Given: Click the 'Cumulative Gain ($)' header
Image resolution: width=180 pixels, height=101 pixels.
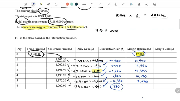Looking at the screenshot, I should click(x=112, y=49).
